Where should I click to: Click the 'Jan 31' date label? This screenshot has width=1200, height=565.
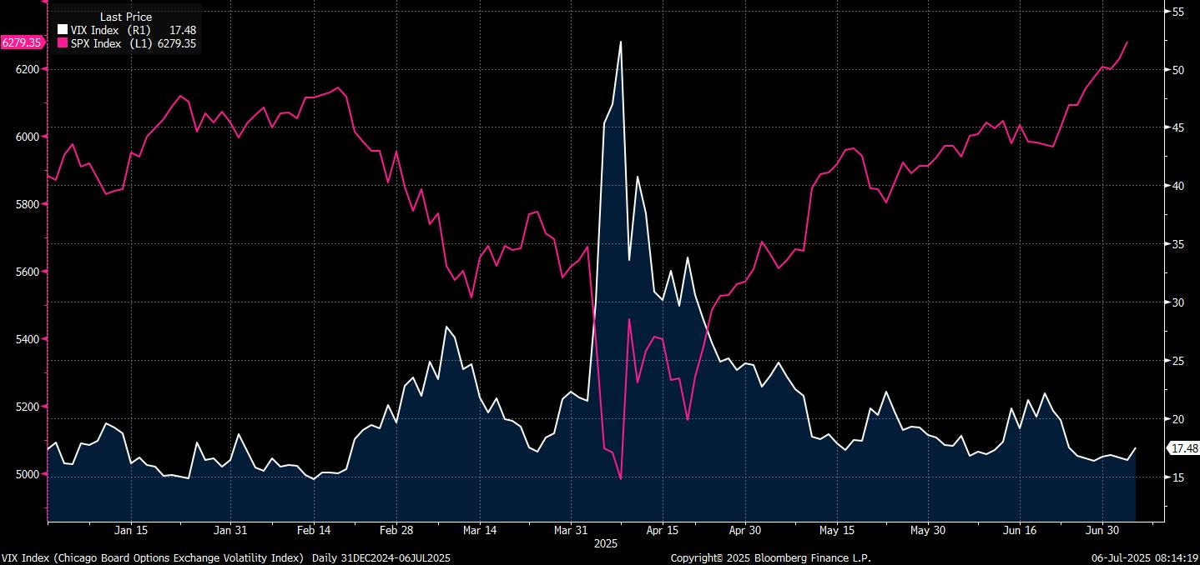click(x=230, y=530)
